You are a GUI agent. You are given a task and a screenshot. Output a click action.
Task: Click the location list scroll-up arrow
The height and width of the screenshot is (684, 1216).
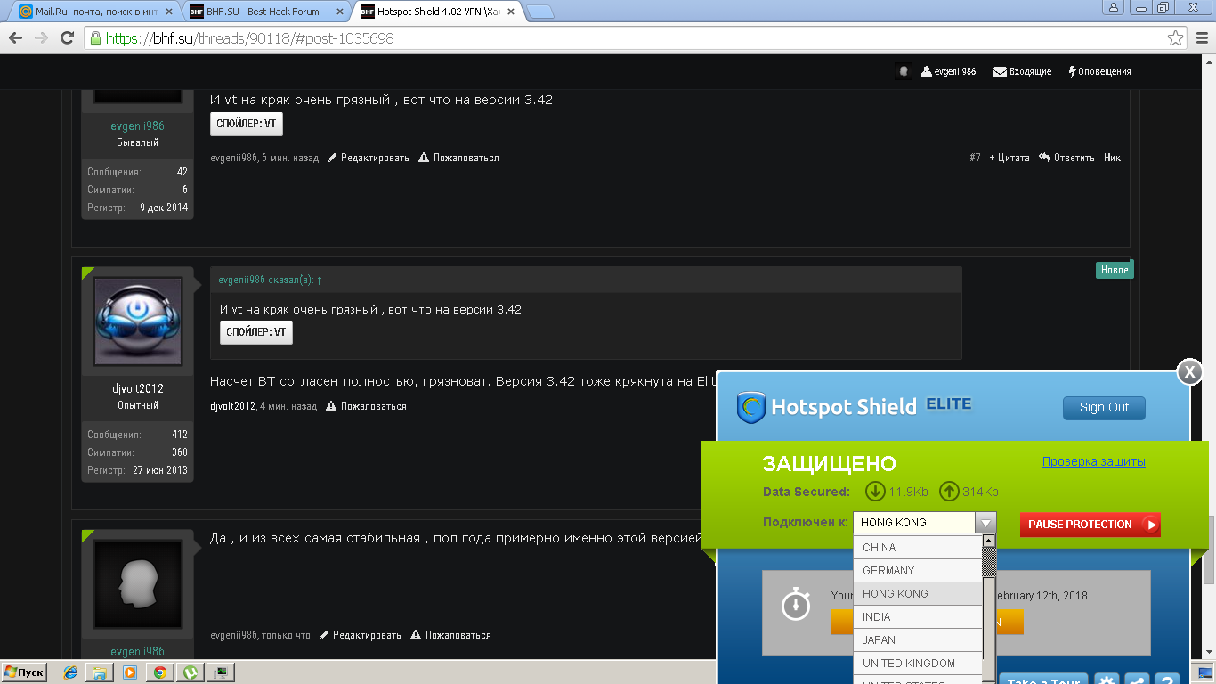pos(988,541)
